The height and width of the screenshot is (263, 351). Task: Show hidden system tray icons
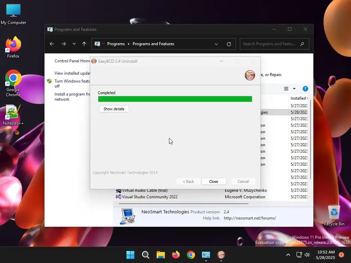point(288,255)
